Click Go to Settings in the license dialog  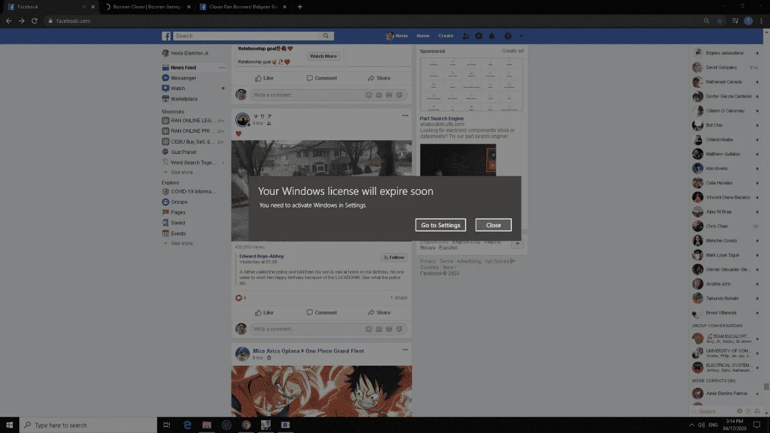(440, 225)
